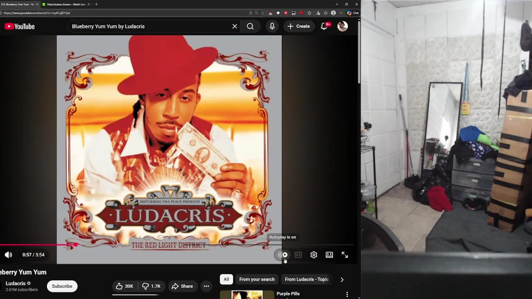532x299 pixels.
Task: Open the browser extensions puzzle icon
Action: click(309, 13)
